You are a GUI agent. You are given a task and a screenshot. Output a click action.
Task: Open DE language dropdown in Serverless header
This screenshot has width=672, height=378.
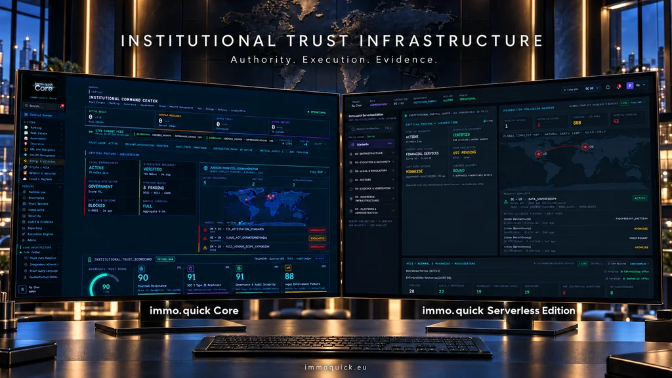(593, 88)
